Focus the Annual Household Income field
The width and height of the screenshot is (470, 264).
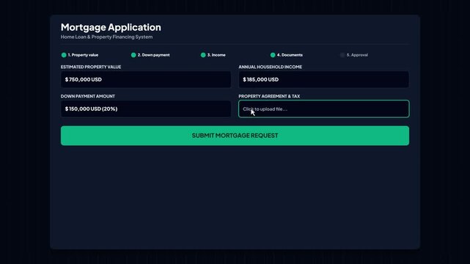pos(324,79)
